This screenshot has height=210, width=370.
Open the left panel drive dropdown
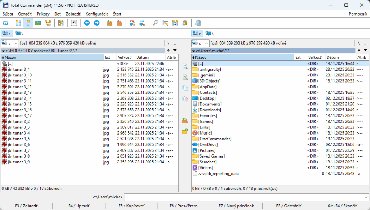tap(9, 43)
